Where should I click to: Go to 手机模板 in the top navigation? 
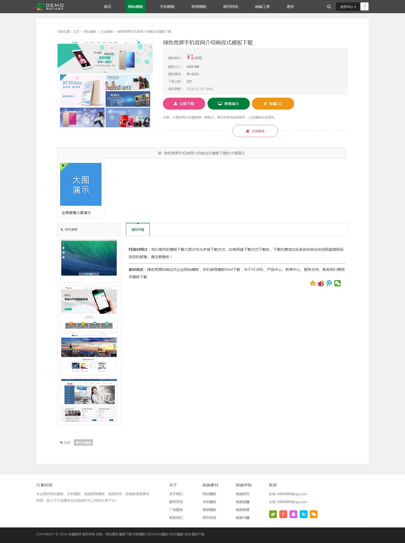coord(167,7)
